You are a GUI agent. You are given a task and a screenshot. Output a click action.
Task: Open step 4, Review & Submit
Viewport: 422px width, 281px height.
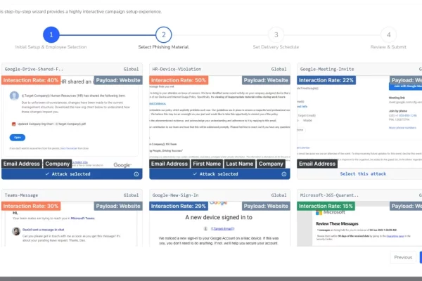[x=388, y=34]
